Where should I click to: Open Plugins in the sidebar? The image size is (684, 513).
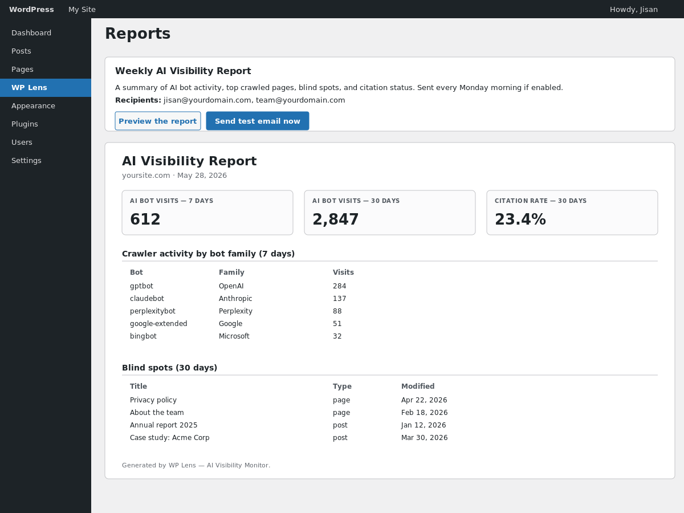tap(46, 124)
